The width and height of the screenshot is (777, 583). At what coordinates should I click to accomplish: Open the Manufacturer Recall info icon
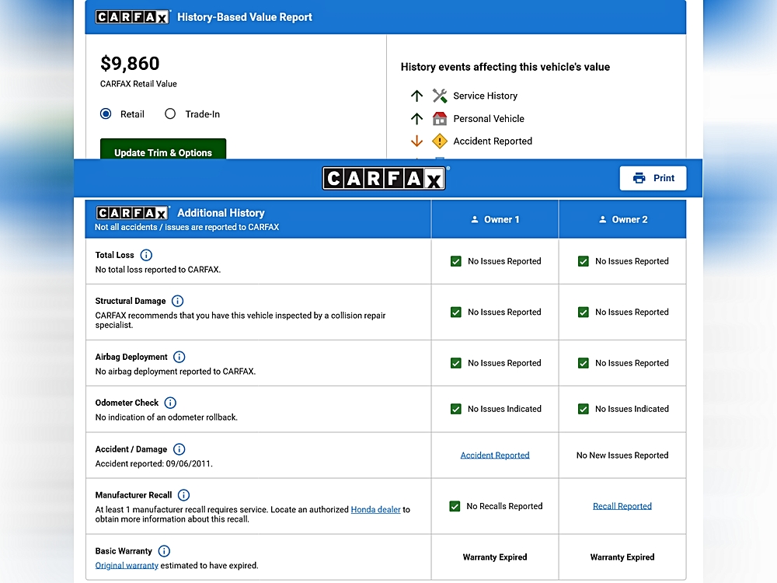tap(183, 494)
